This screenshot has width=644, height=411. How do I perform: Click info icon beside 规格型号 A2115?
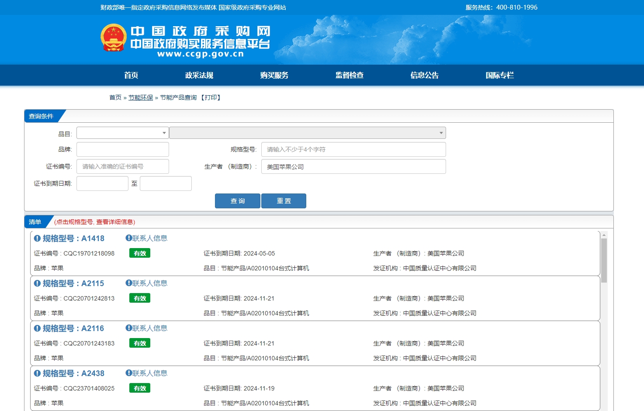[x=37, y=283]
